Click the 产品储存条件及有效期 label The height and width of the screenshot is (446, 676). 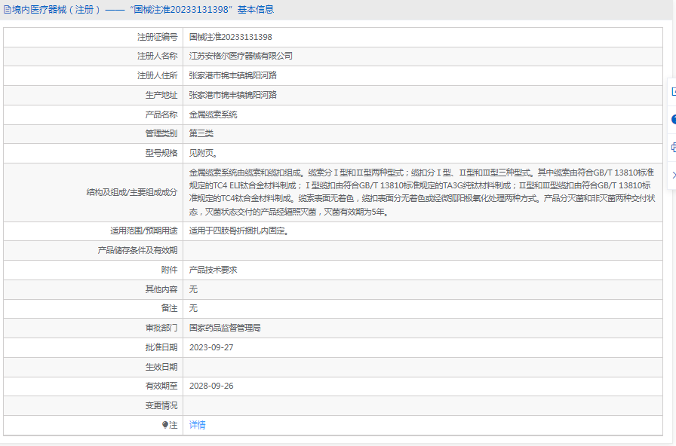(x=137, y=250)
